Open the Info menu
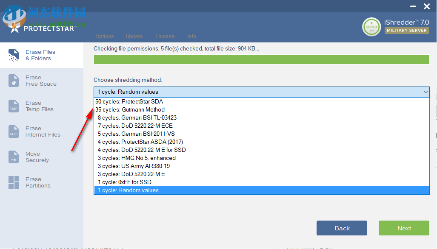Image resolution: width=437 pixels, height=249 pixels. (191, 36)
